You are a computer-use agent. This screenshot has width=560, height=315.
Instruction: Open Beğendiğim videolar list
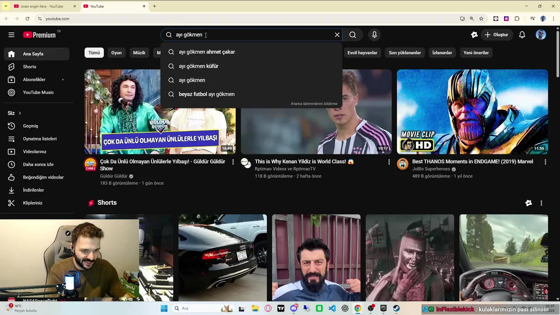click(x=37, y=177)
